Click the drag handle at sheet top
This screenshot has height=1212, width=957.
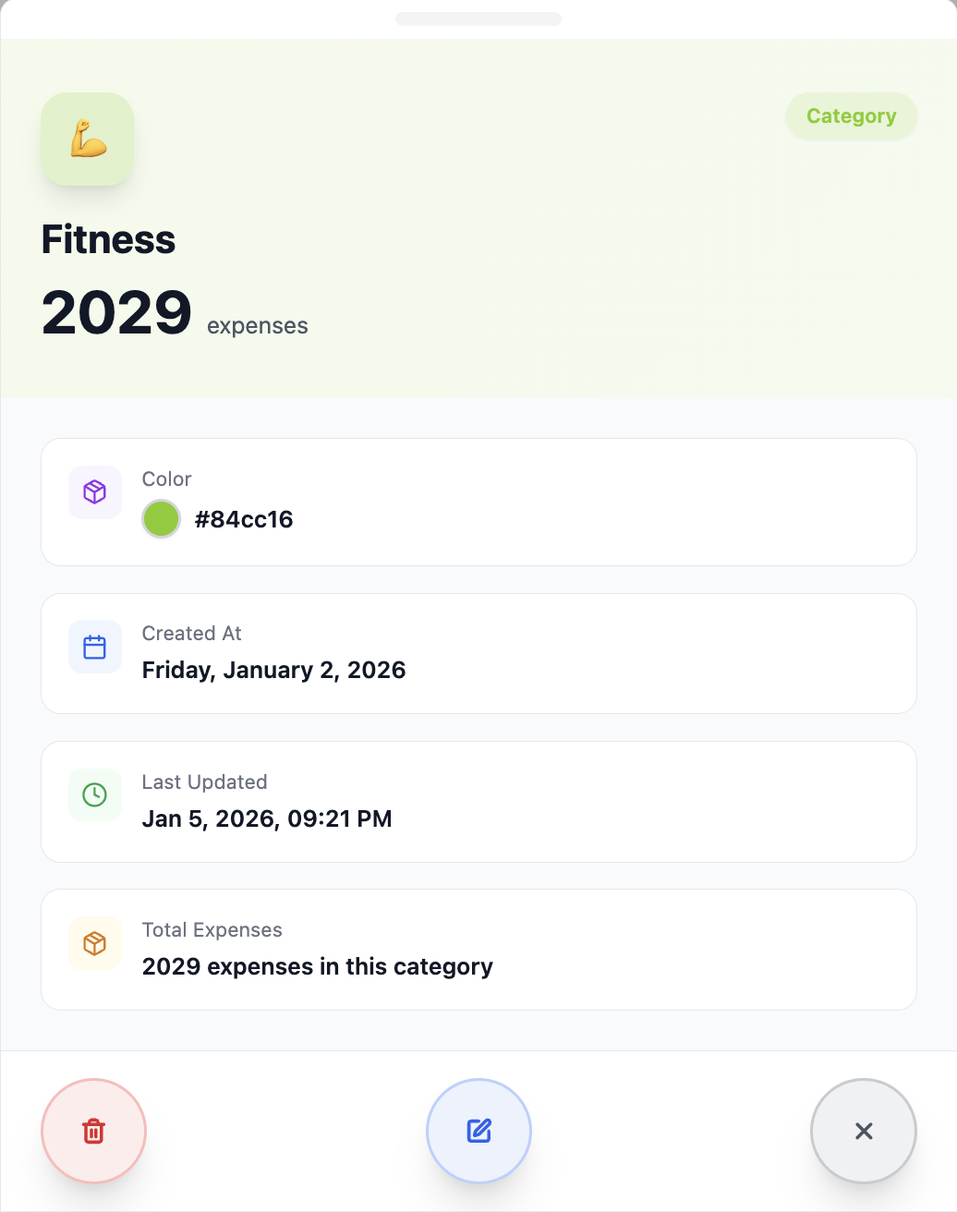coord(478,18)
